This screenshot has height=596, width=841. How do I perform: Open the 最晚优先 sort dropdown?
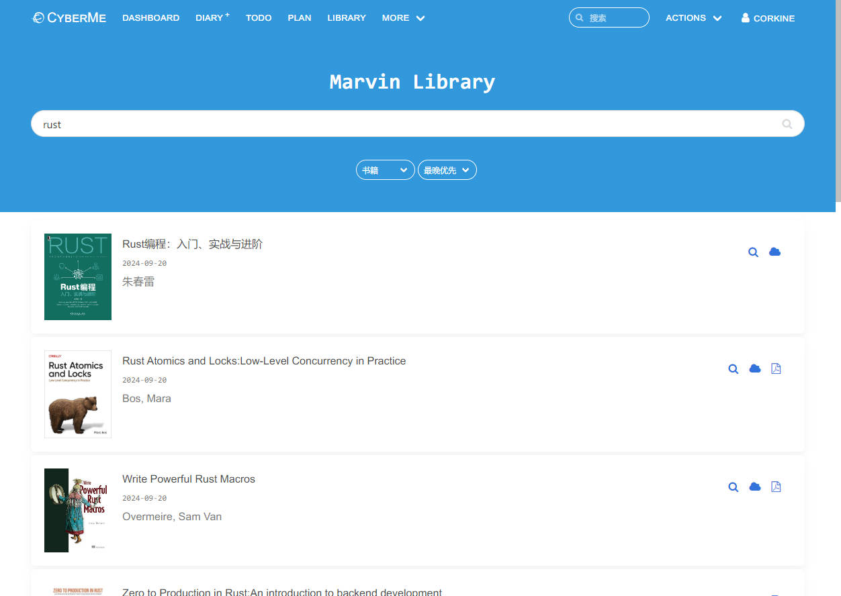(x=447, y=170)
